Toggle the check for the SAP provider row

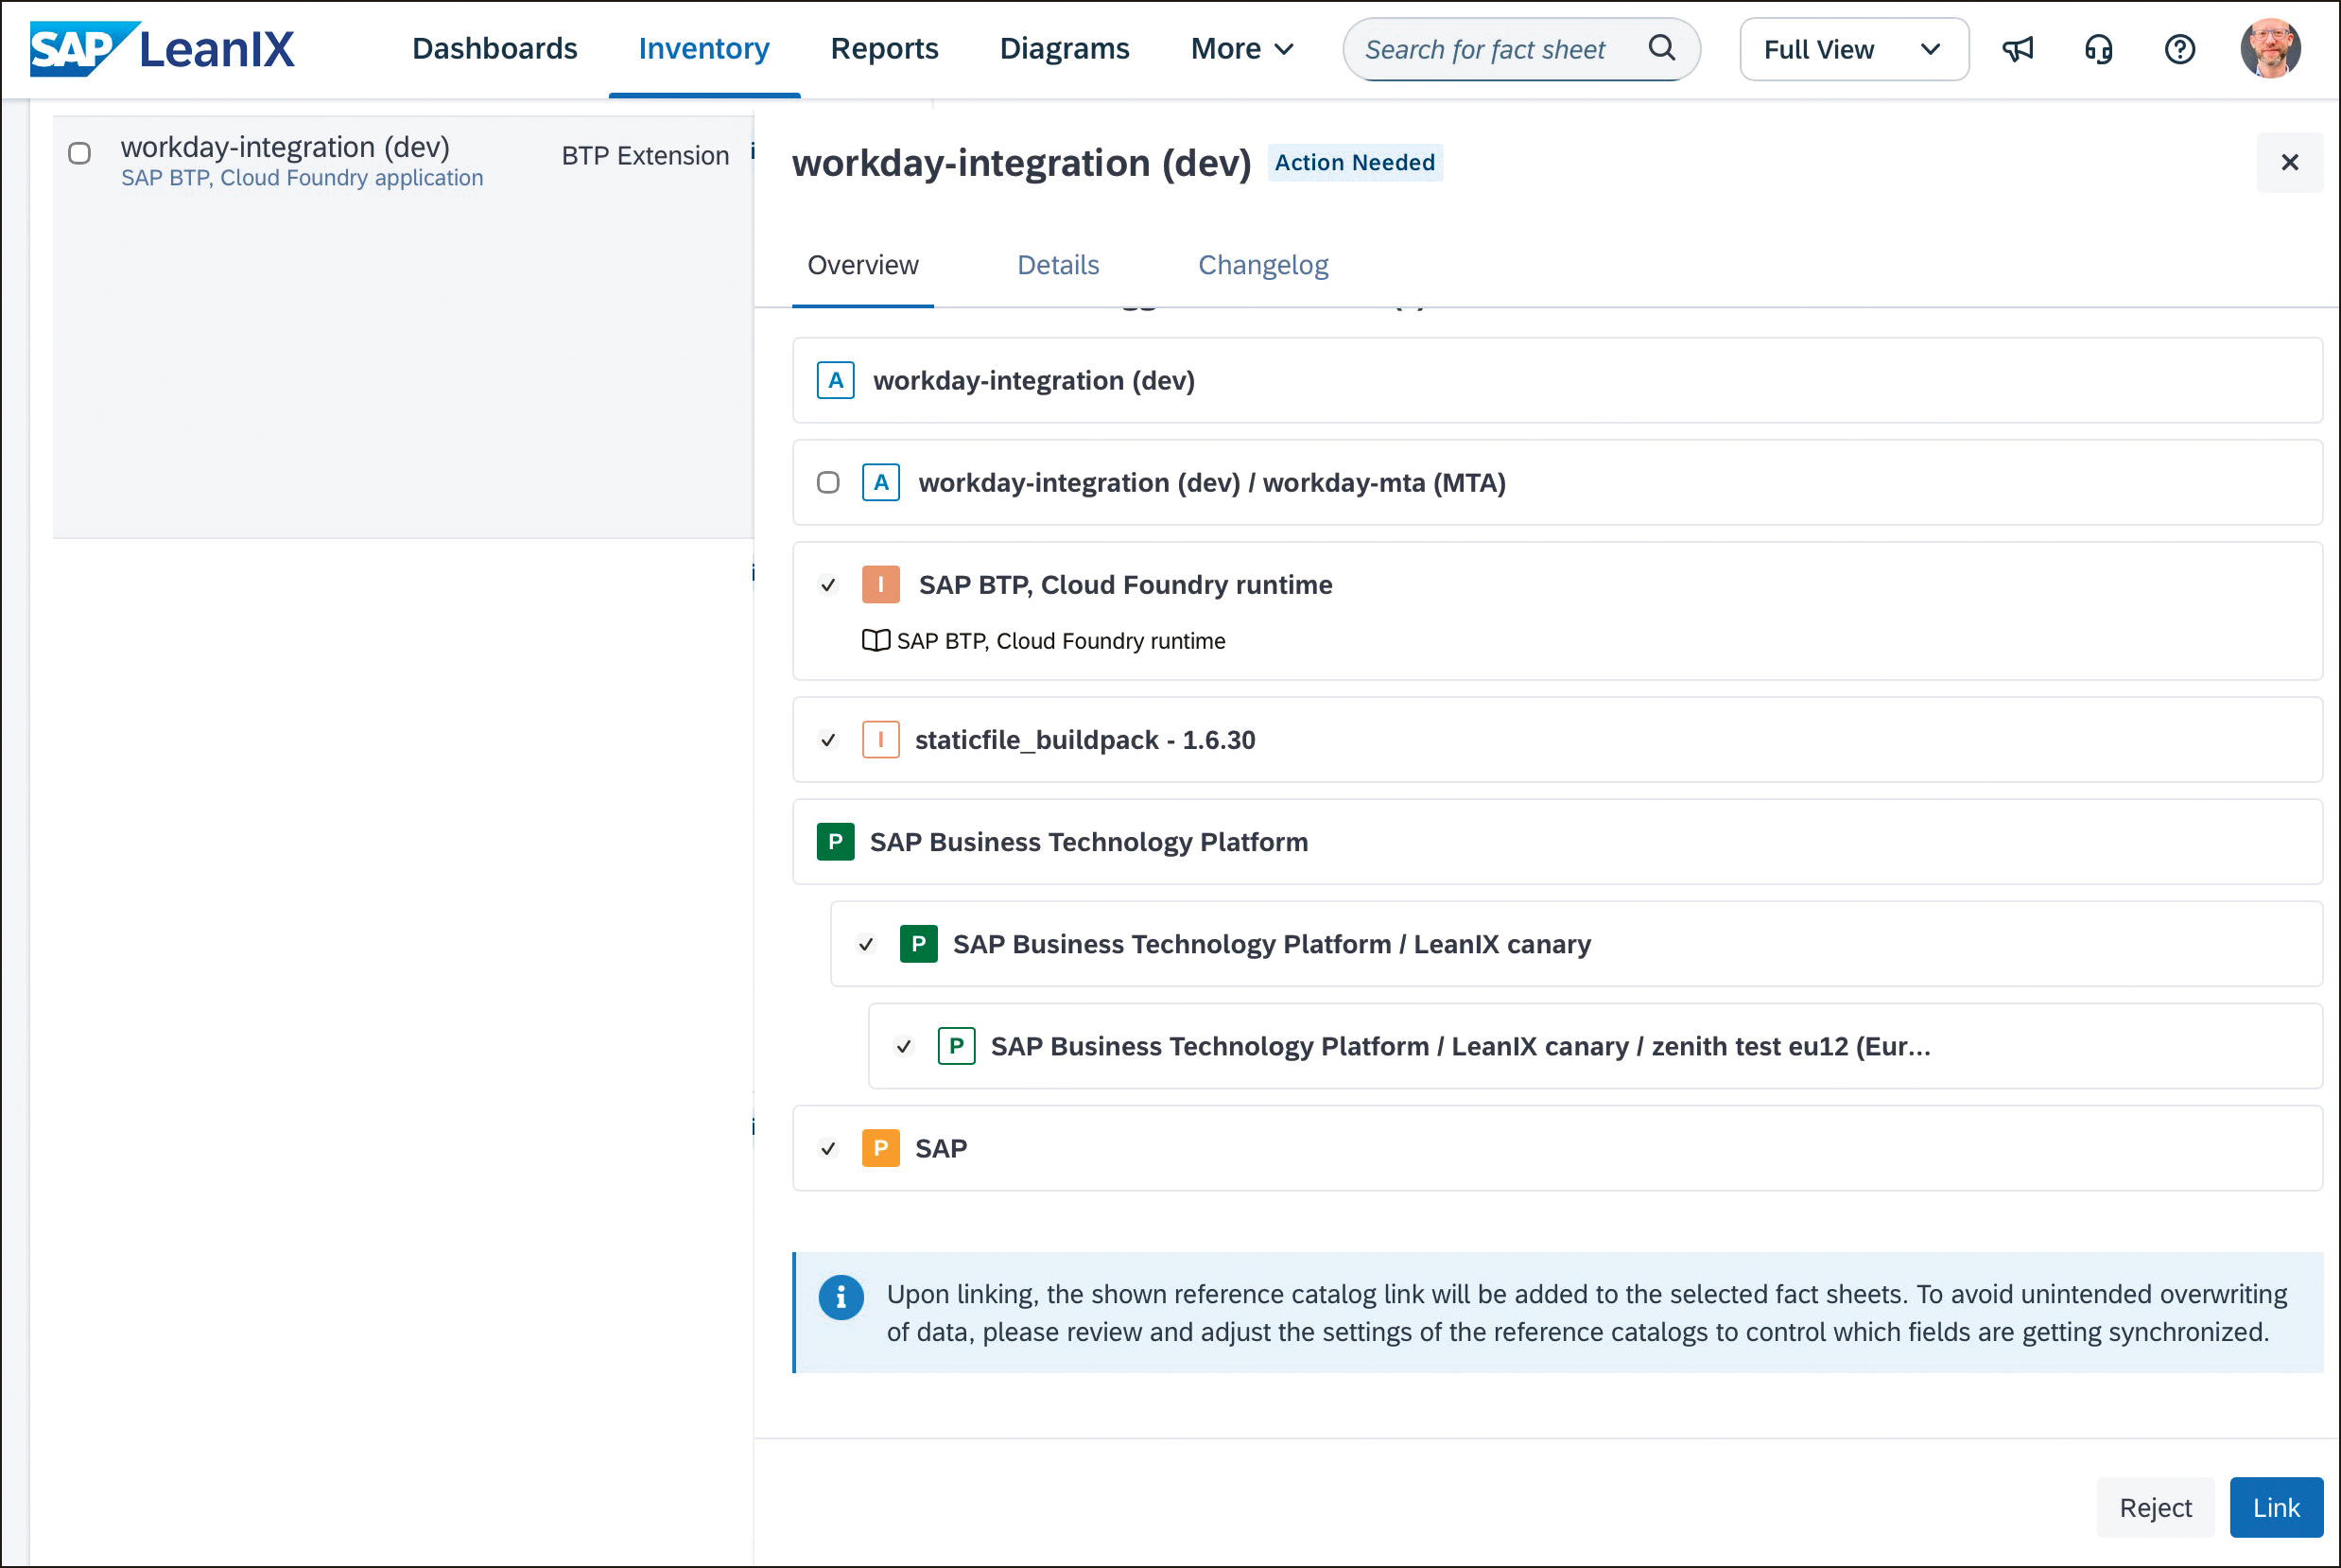pyautogui.click(x=827, y=1148)
